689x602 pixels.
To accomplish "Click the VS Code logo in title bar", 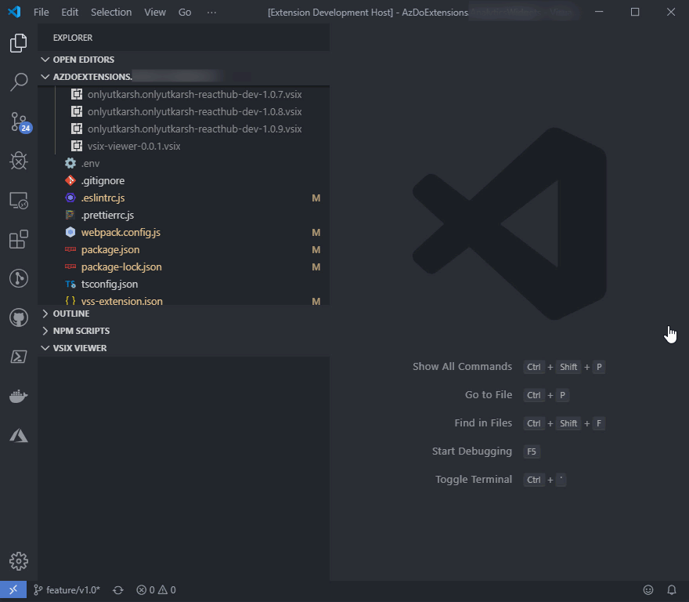I will tap(14, 12).
